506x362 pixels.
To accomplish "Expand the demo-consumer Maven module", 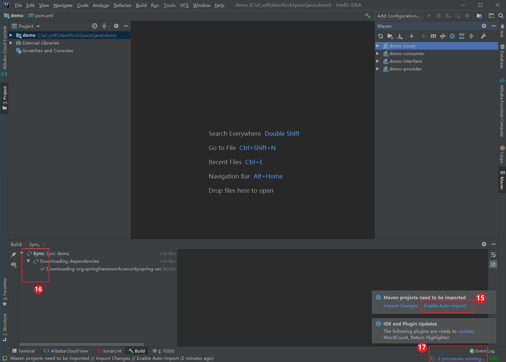I will [378, 54].
